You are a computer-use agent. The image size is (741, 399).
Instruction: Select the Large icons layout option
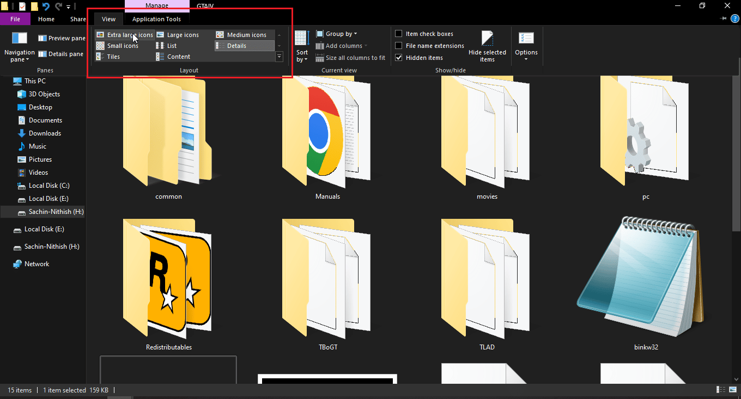point(183,35)
